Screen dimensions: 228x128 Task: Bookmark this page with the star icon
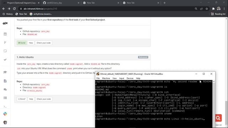[207, 9]
